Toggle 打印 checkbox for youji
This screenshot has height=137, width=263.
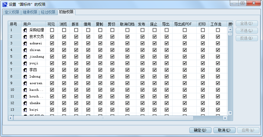click(203, 63)
